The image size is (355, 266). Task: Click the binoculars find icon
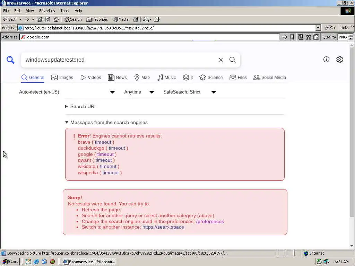(x=309, y=37)
